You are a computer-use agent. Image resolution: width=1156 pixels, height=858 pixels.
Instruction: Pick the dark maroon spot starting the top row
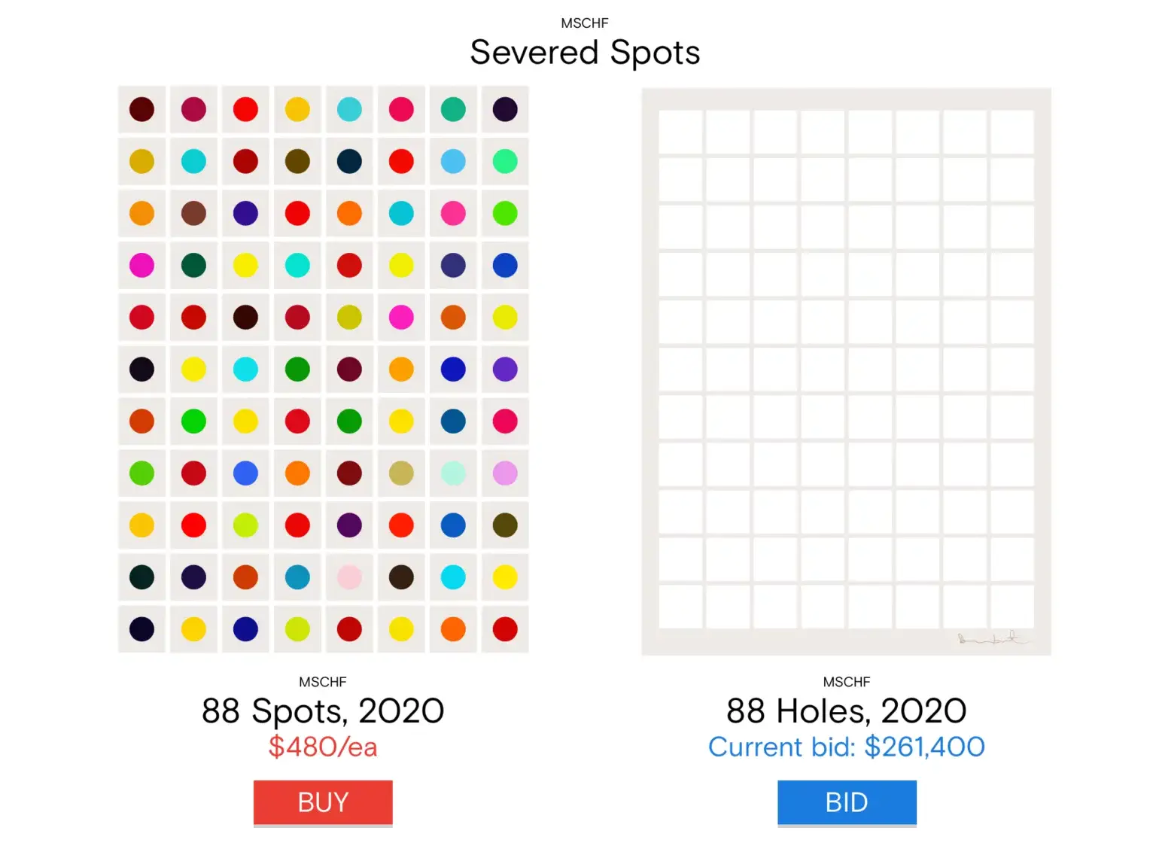pyautogui.click(x=141, y=109)
